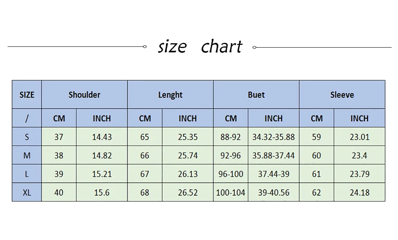Click the 'size chart' title text
Viewport: 398px width, 240px height.
tap(200, 46)
